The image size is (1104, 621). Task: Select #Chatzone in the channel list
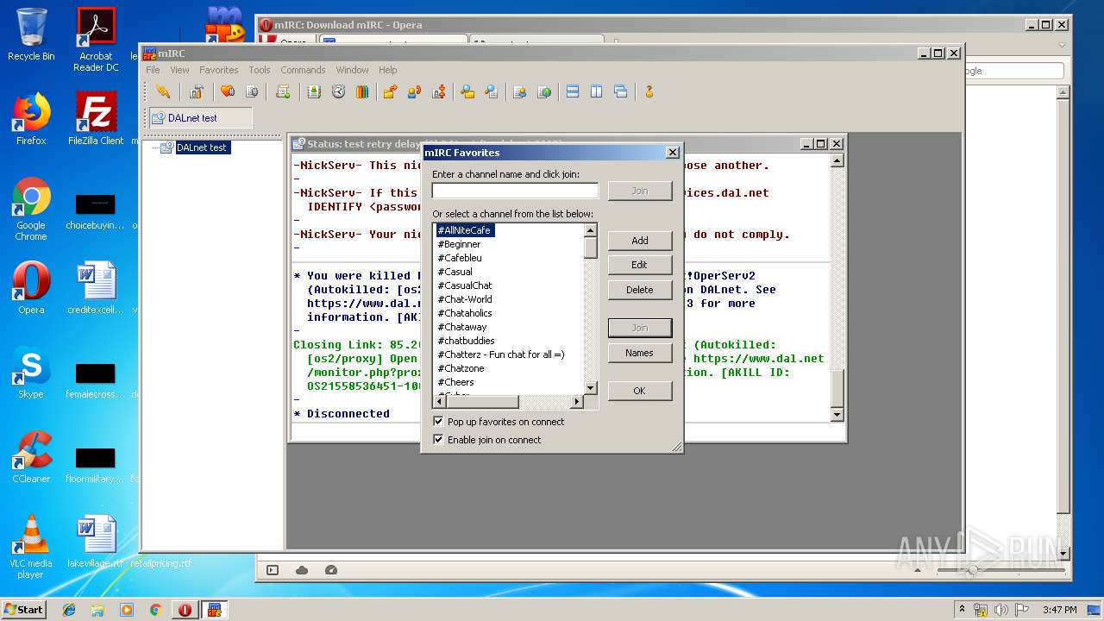(x=461, y=368)
